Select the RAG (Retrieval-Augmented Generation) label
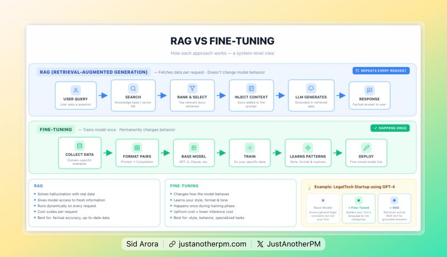Viewport: 447px width, 257px height. pos(93,72)
